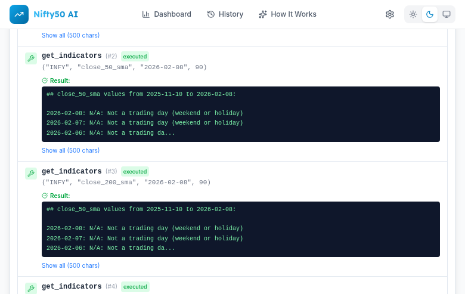Click the close_200_sma result code block
Image resolution: width=465 pixels, height=294 pixels.
click(241, 229)
